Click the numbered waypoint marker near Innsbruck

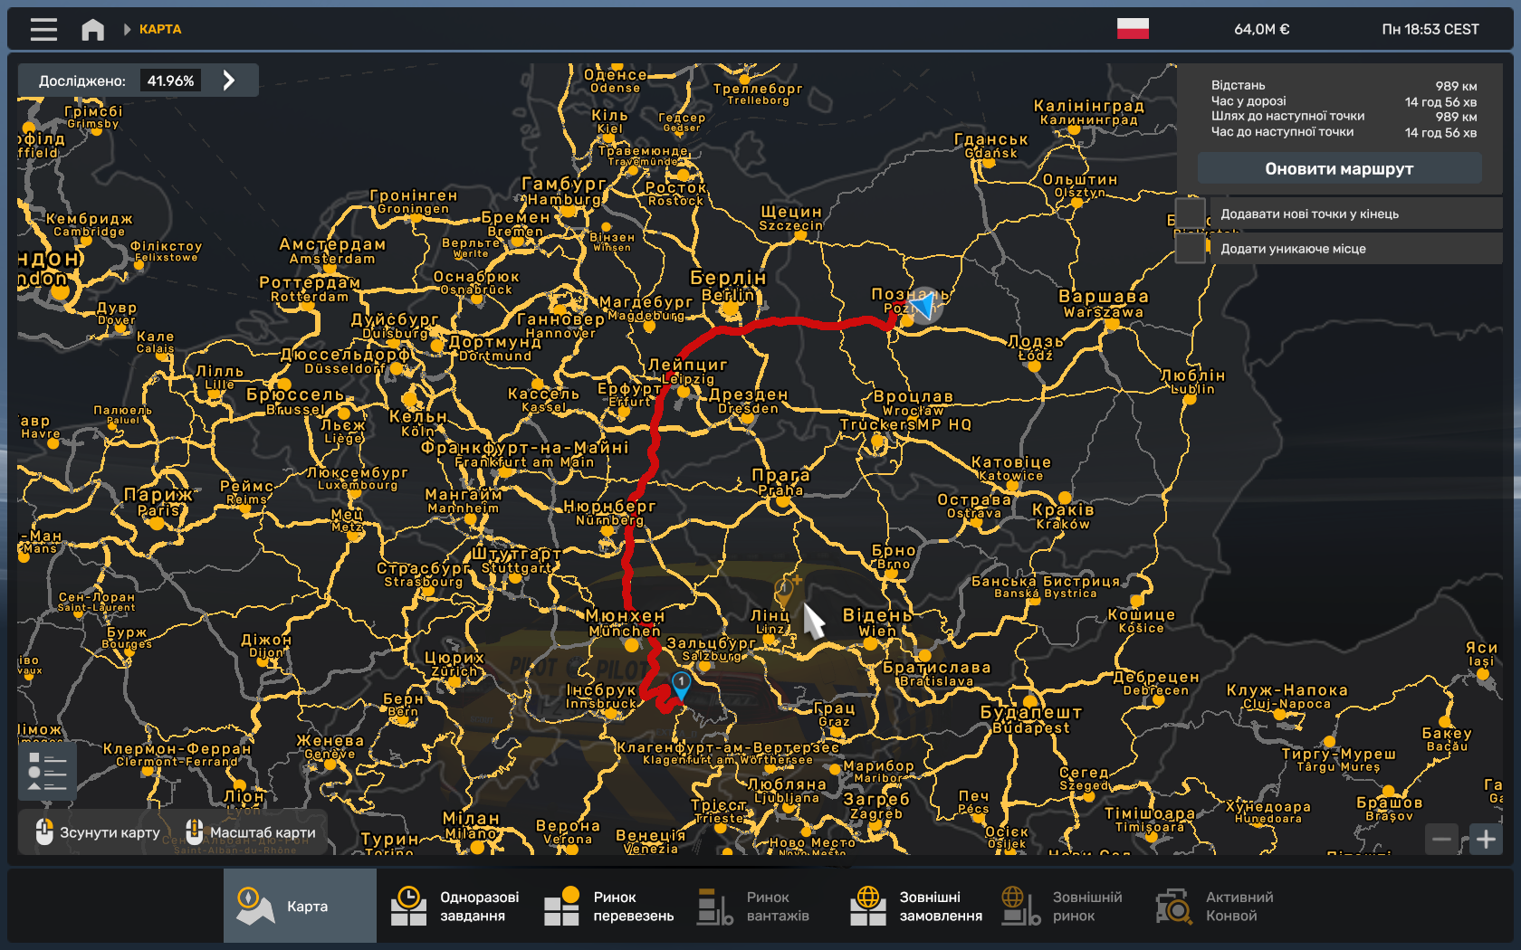coord(681,683)
